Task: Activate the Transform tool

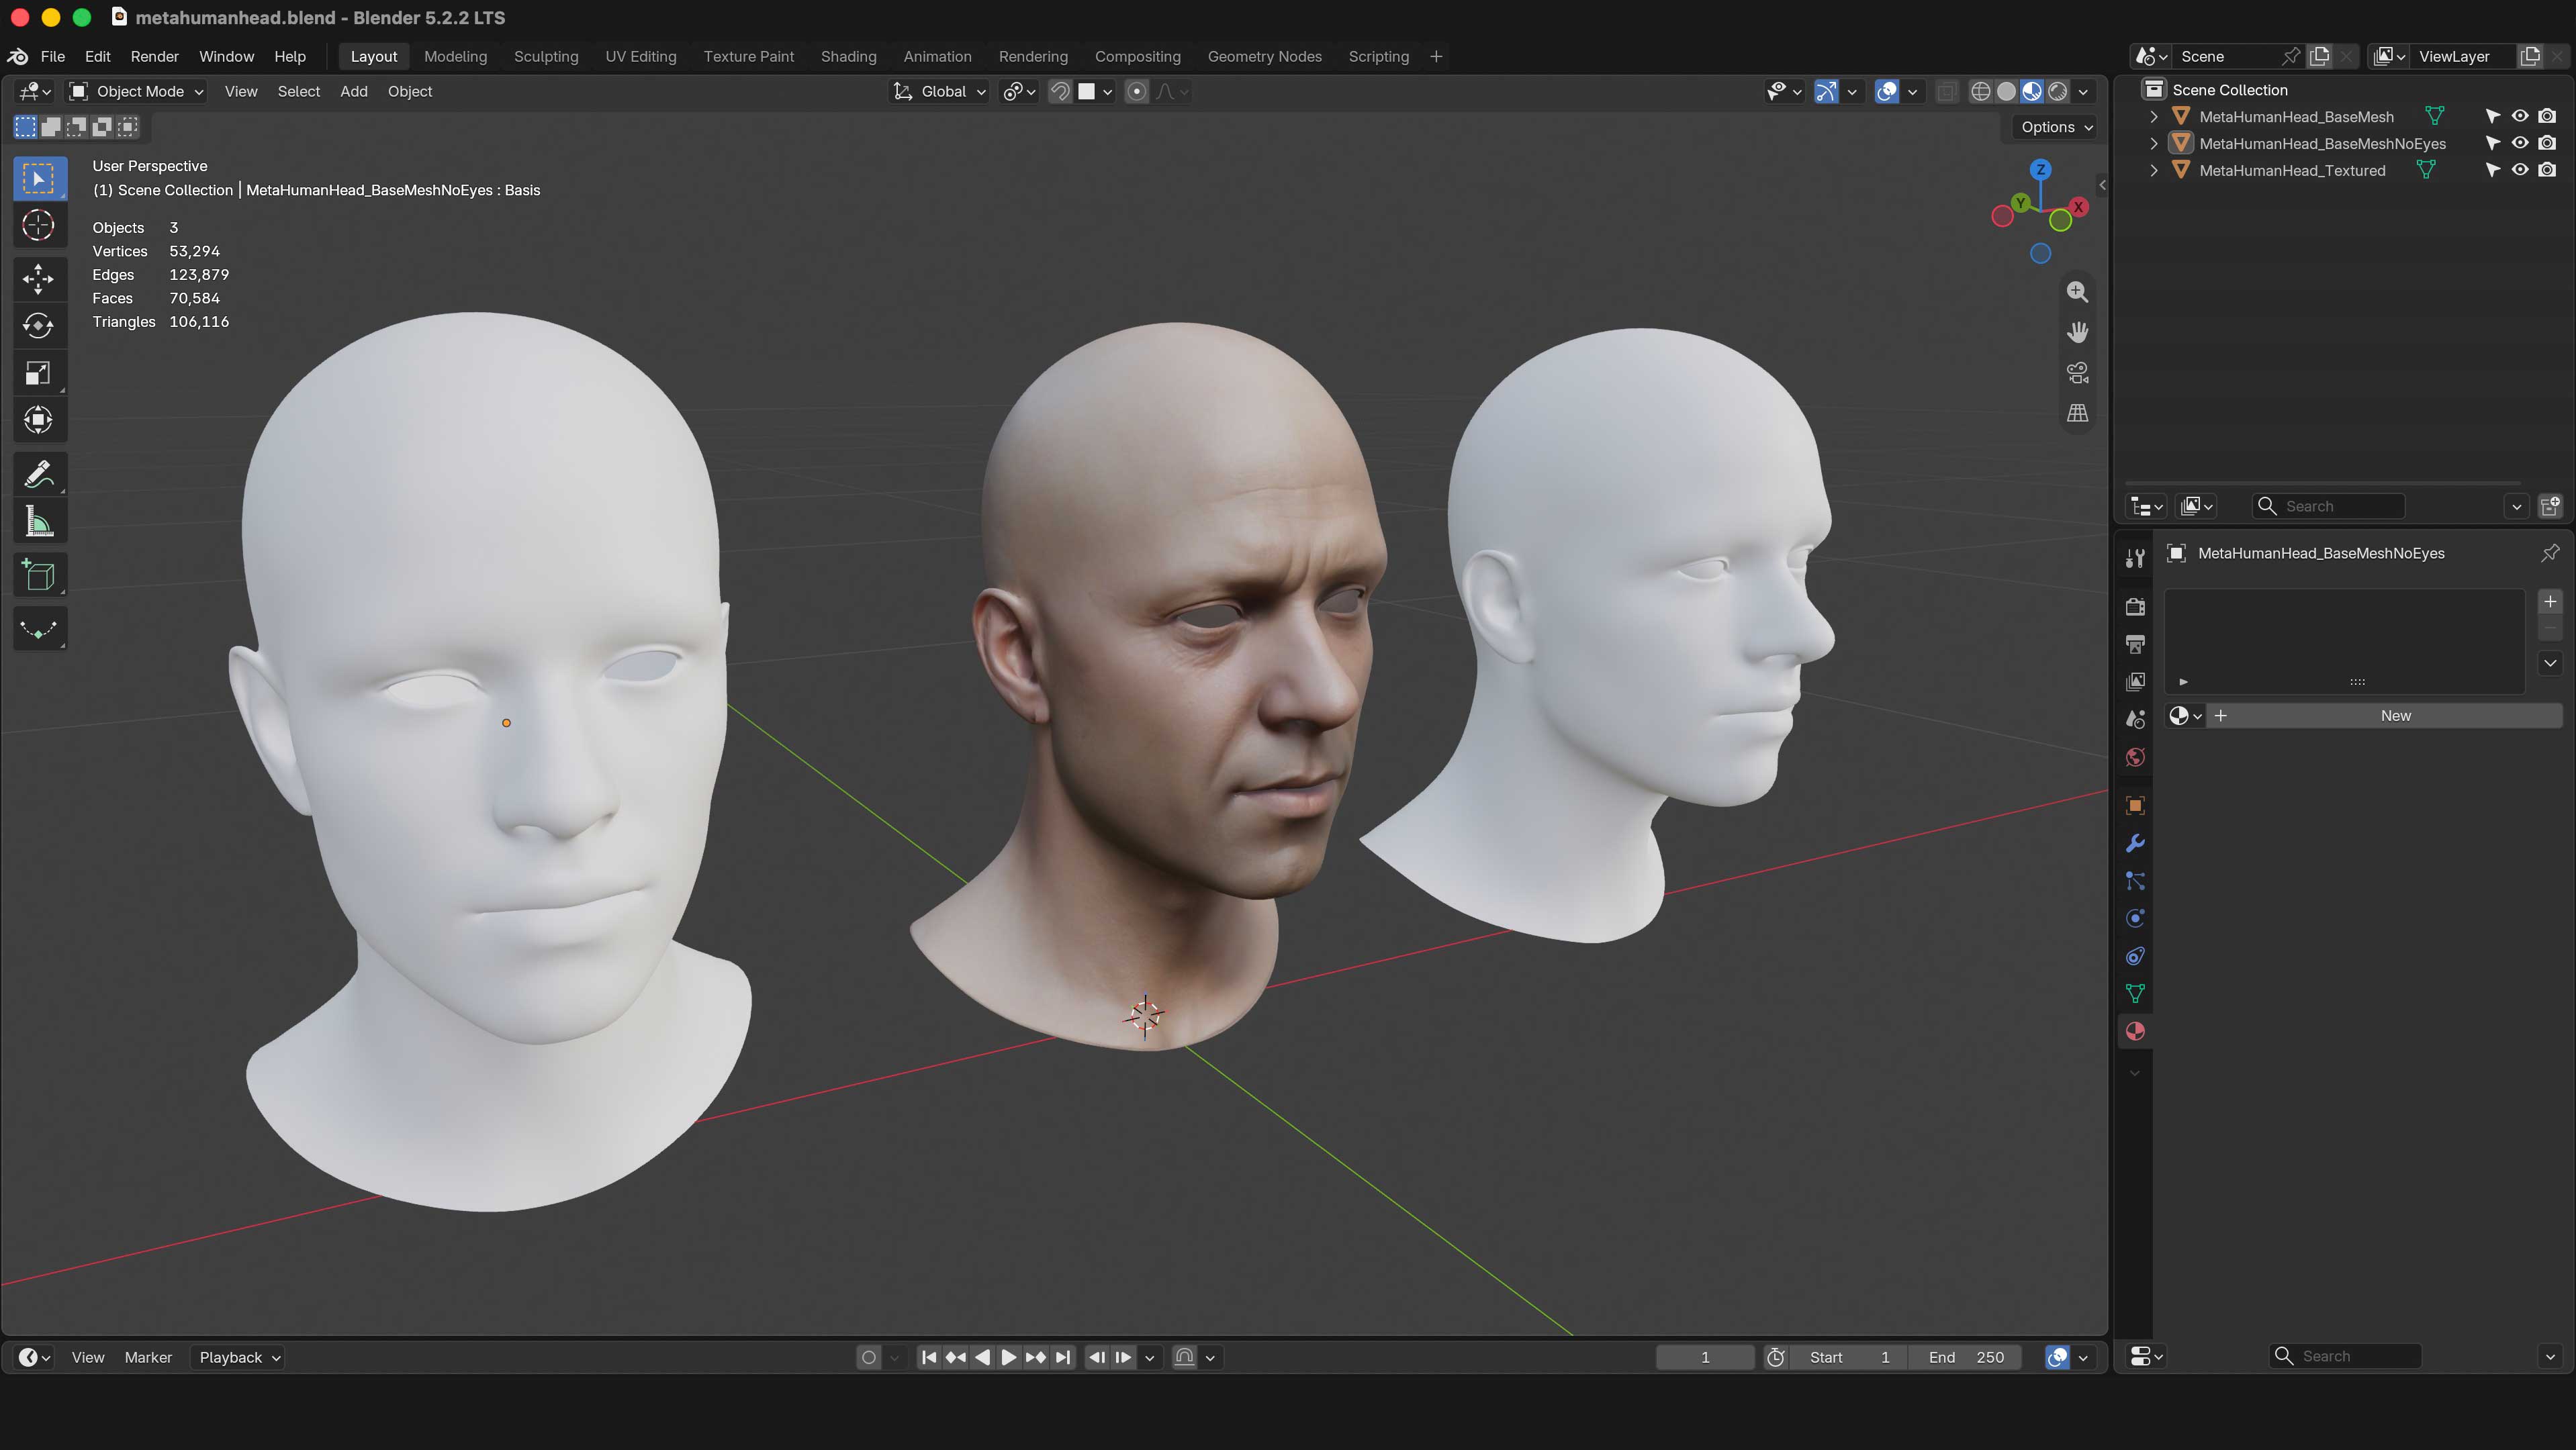Action: 38,420
